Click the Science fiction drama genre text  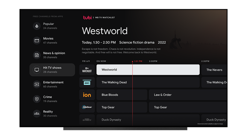(137, 43)
